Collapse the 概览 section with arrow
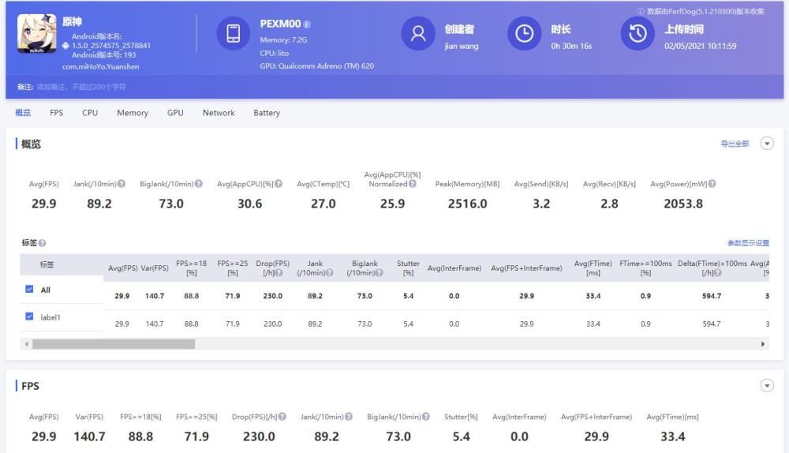Viewport: 789px width, 453px height. (x=766, y=144)
